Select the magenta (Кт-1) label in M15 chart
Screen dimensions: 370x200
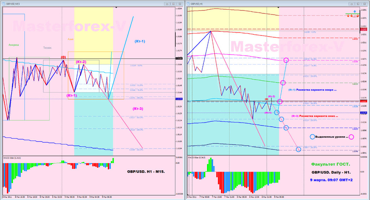72,95
